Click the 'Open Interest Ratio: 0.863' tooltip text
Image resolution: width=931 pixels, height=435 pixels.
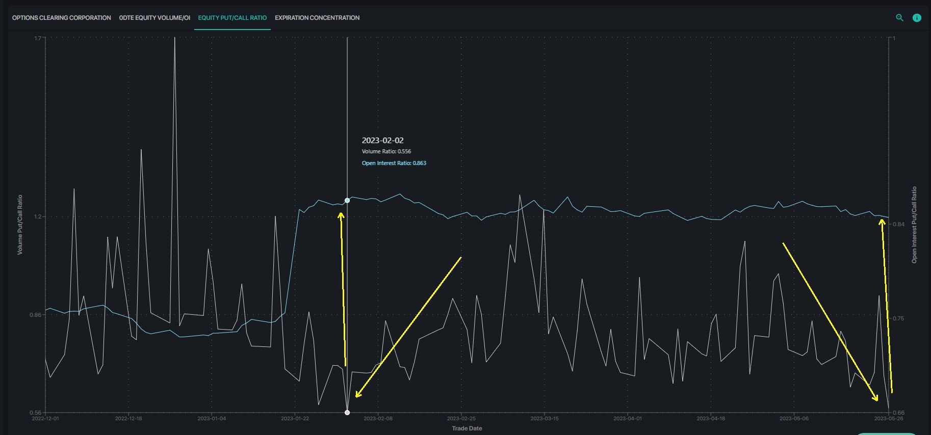point(394,163)
